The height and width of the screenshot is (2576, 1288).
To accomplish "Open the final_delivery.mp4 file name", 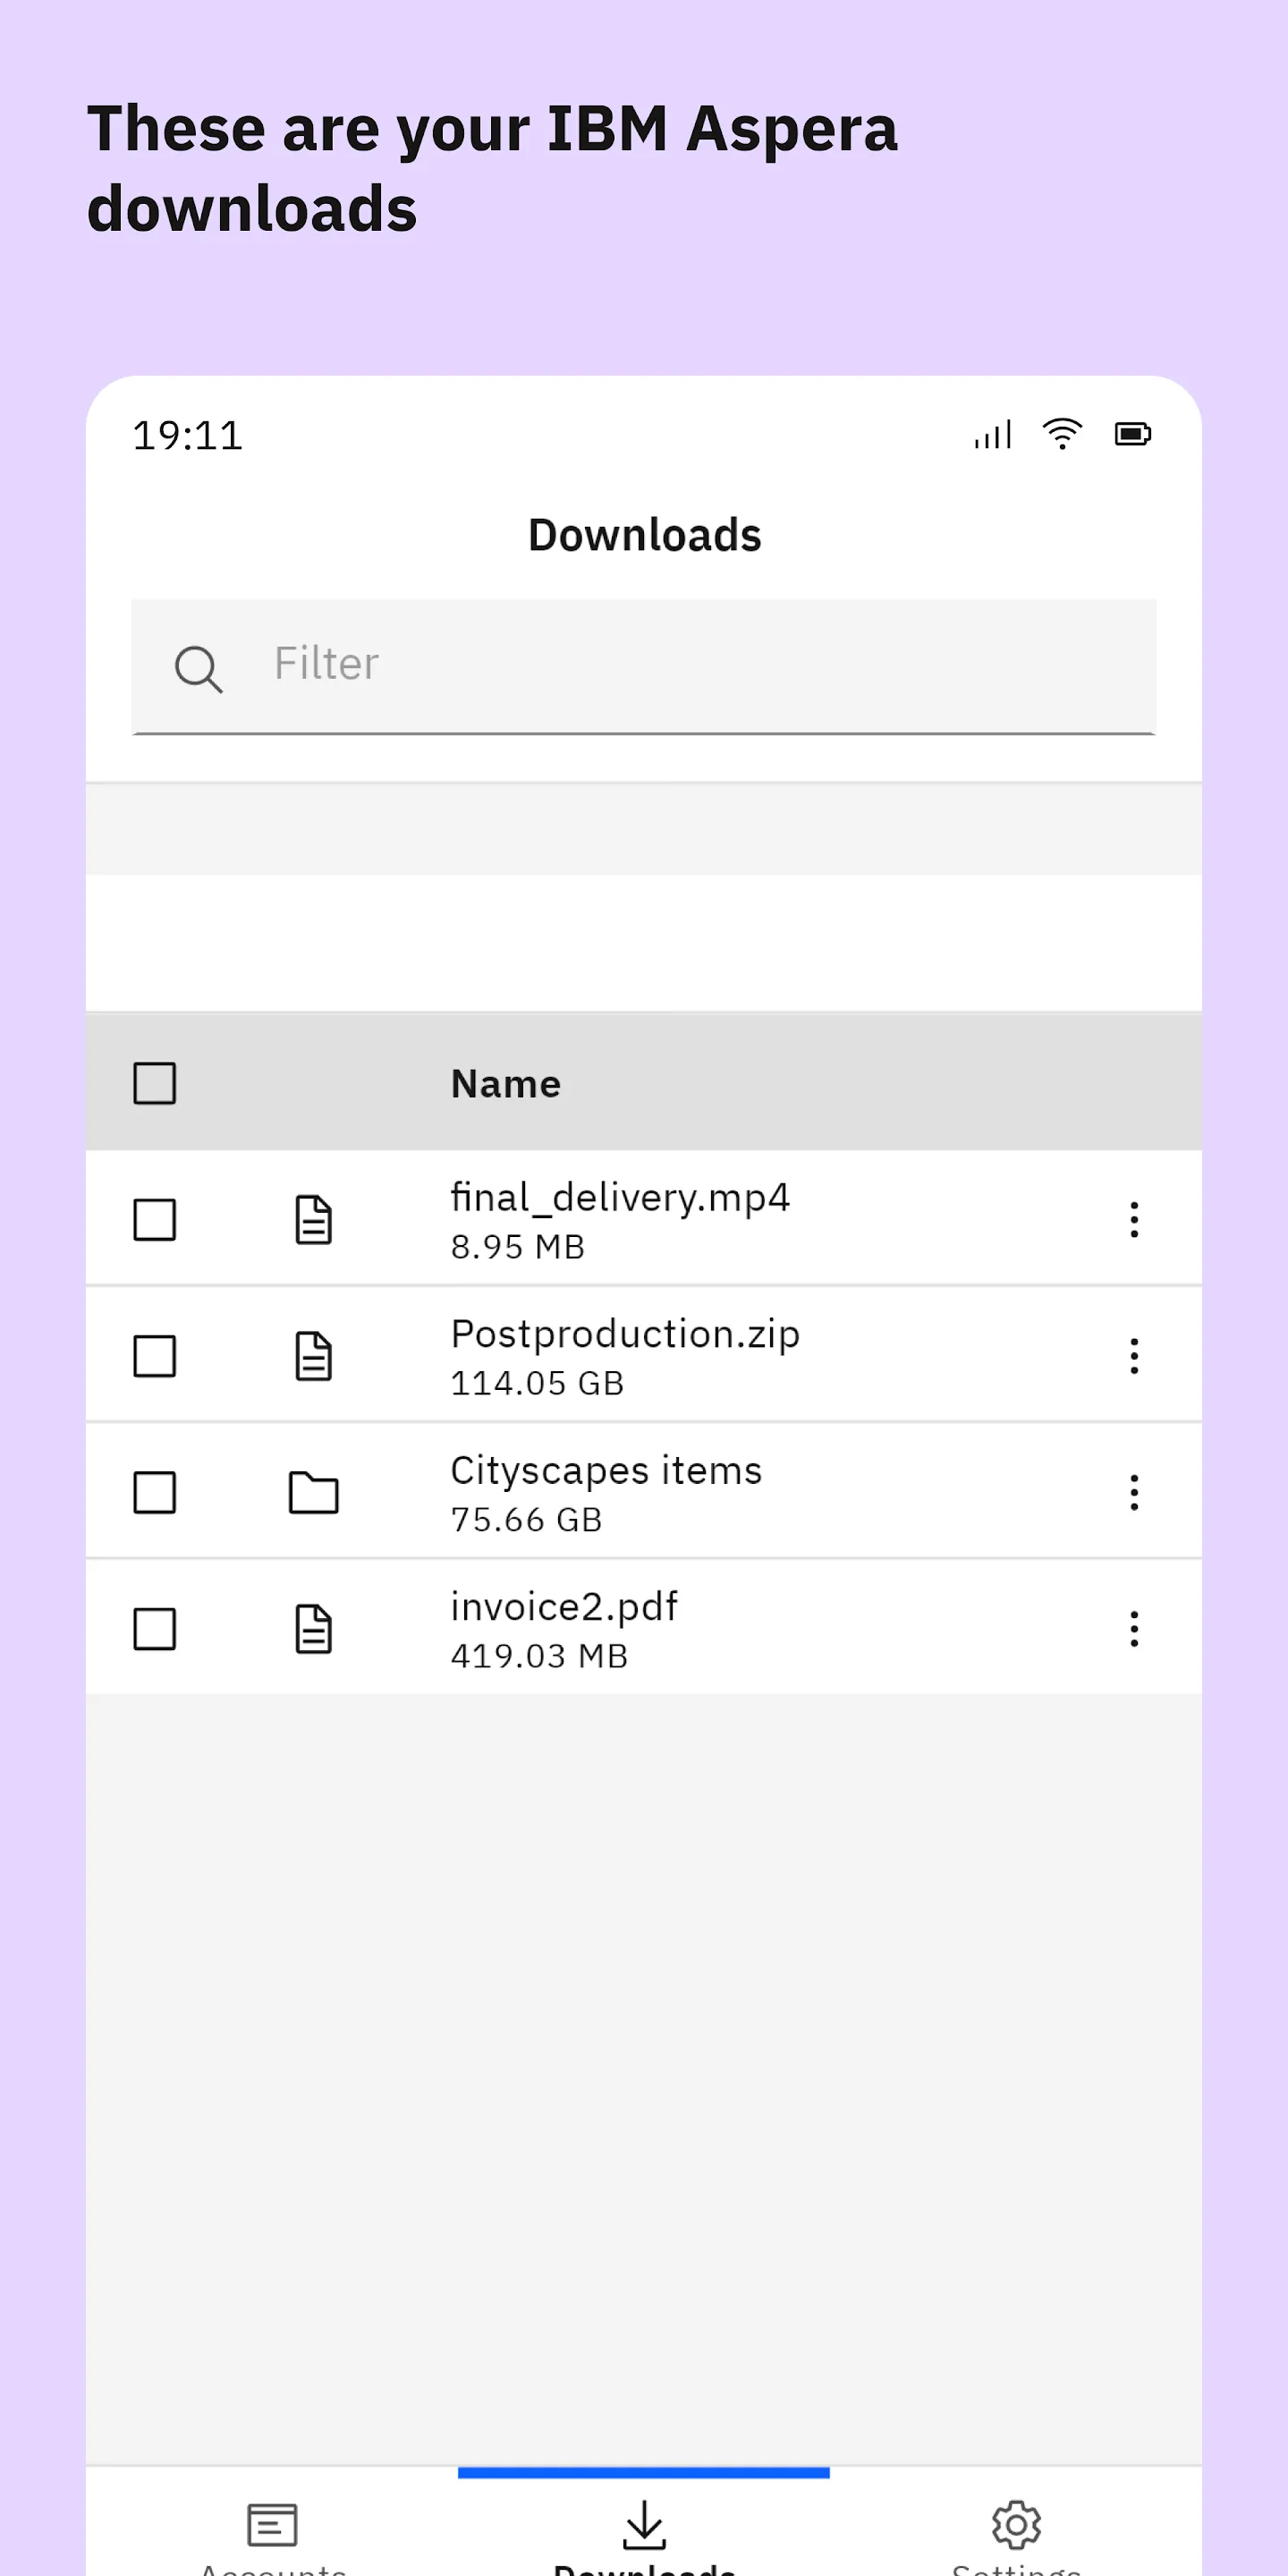I will 620,1197.
